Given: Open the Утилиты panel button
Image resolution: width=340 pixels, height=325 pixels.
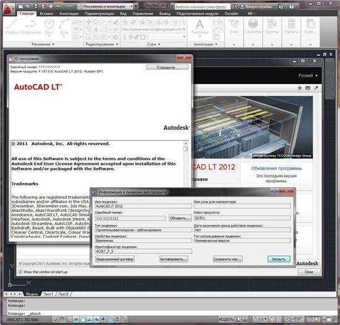Looking at the screenshot, I should click(291, 27).
